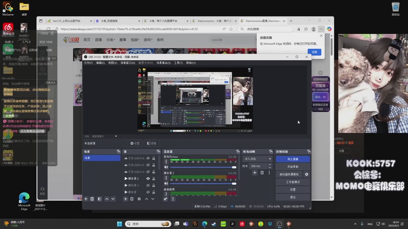The width and height of the screenshot is (408, 229).
Task: Open the preview zoom percentage dropdown
Action: coord(116,136)
